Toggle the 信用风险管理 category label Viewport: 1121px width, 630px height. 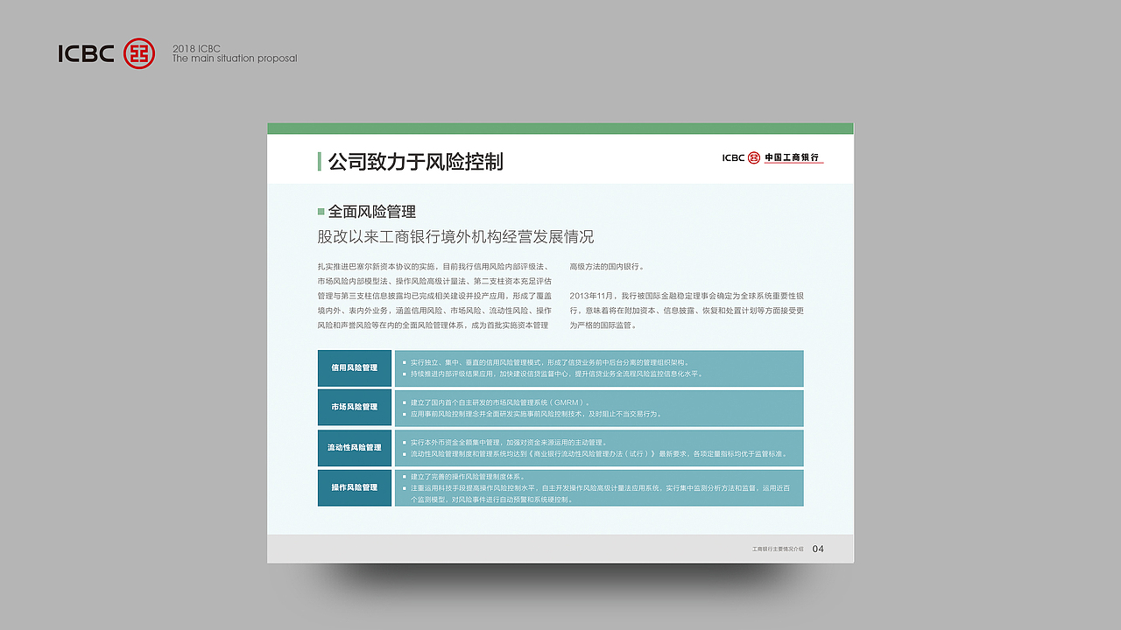click(x=354, y=367)
